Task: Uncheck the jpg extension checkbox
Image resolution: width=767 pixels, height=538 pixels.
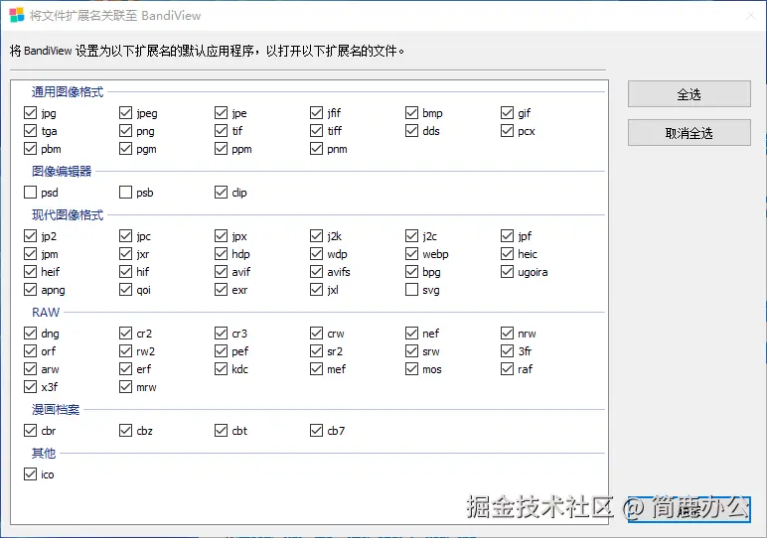Action: tap(31, 113)
